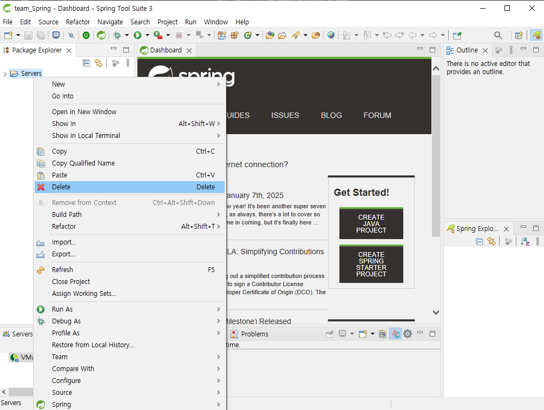Click the Dashboard vertical scrollbar thumb
This screenshot has height=410, width=544.
point(436,156)
